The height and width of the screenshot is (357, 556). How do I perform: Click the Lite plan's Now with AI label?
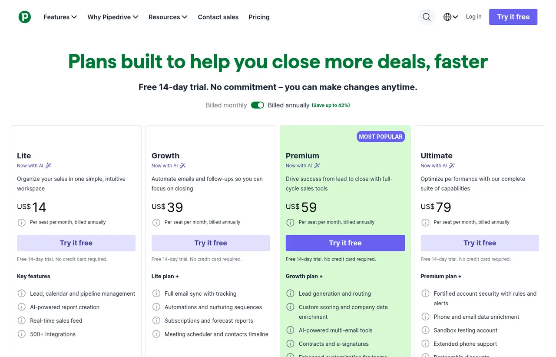34,166
